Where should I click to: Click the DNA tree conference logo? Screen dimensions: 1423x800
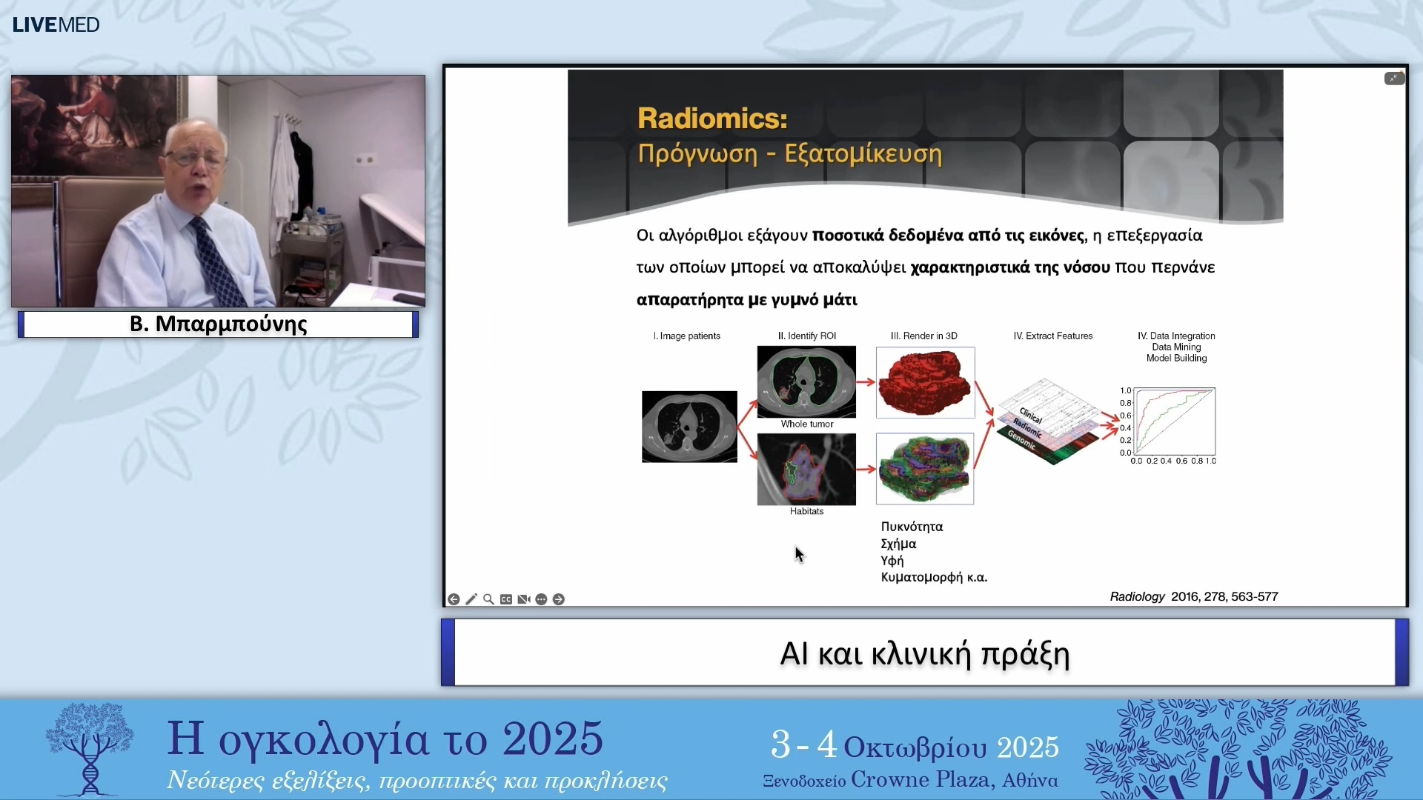coord(90,749)
